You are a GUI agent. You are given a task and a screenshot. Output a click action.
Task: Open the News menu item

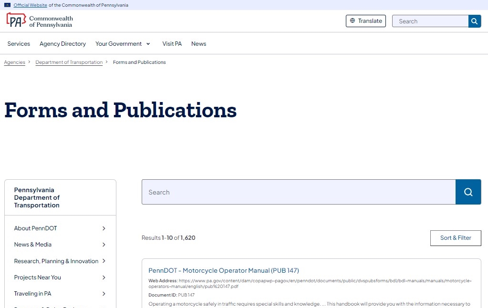(x=198, y=44)
